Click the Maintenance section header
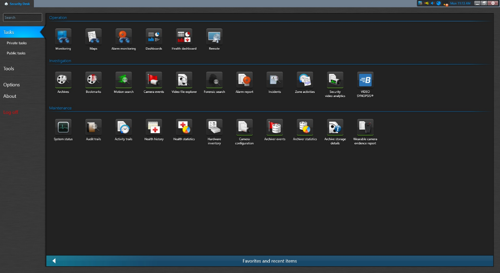Screen dimensions: 500x273 pyautogui.click(x=60, y=108)
